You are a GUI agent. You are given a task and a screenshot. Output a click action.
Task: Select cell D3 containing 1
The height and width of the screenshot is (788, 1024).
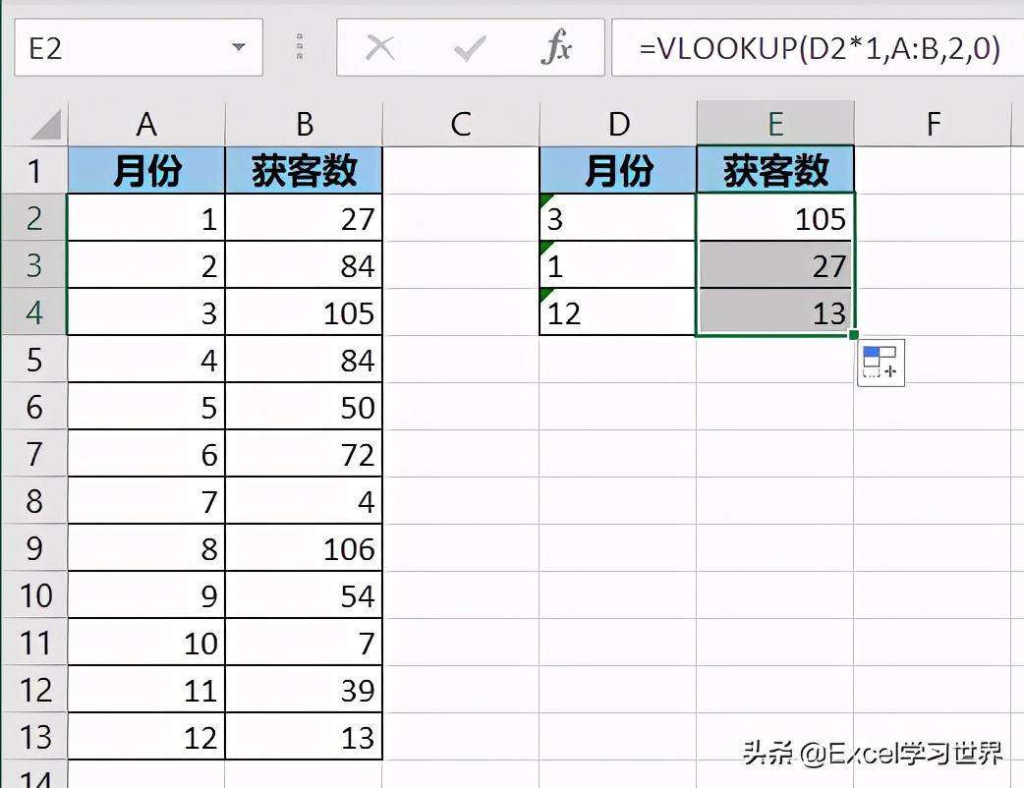[x=617, y=265]
